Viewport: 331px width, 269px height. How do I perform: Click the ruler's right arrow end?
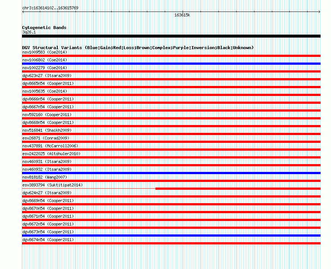click(319, 12)
